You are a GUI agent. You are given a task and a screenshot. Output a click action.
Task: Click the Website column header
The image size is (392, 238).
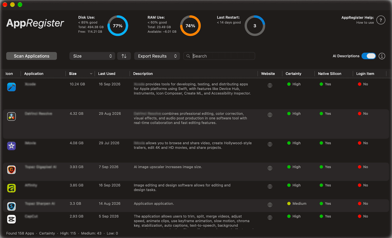tap(268, 74)
